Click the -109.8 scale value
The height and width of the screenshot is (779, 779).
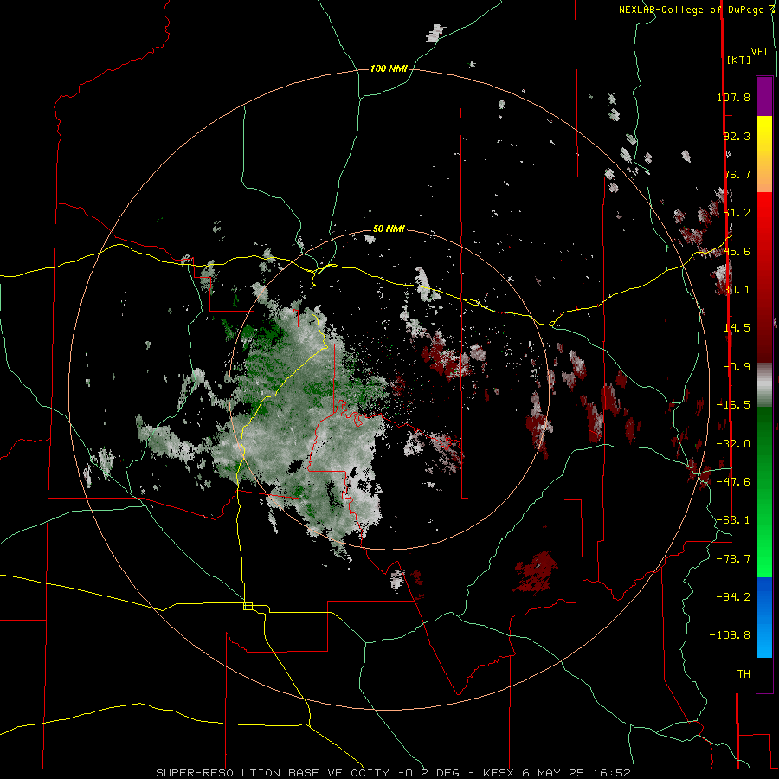731,635
